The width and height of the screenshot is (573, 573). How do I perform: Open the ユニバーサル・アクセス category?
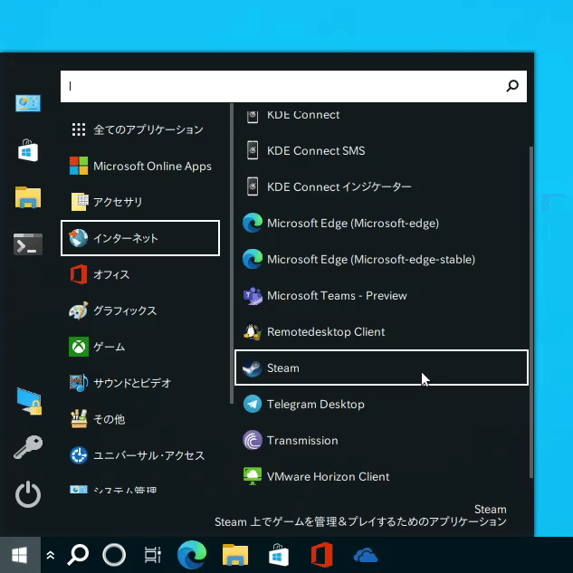(140, 455)
